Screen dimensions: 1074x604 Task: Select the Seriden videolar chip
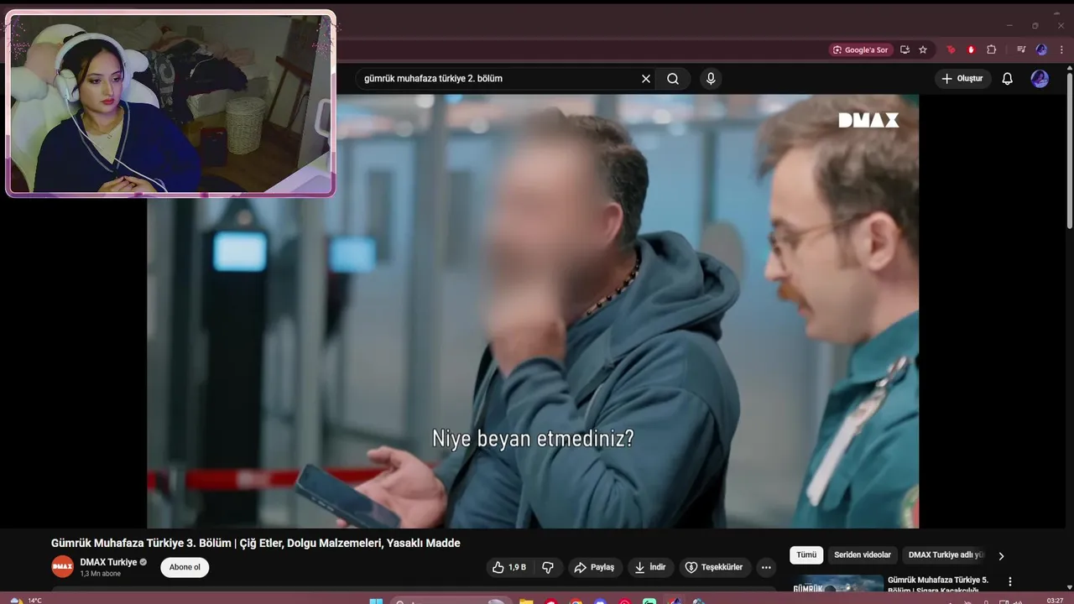(863, 555)
